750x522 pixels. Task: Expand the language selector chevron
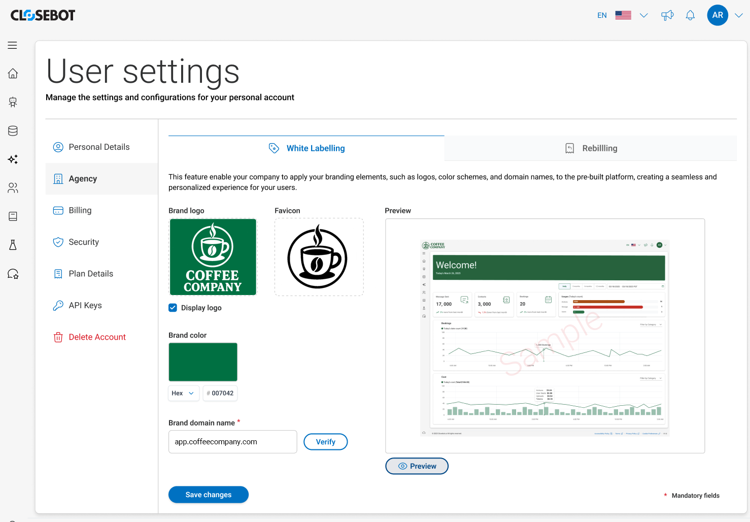pos(644,15)
